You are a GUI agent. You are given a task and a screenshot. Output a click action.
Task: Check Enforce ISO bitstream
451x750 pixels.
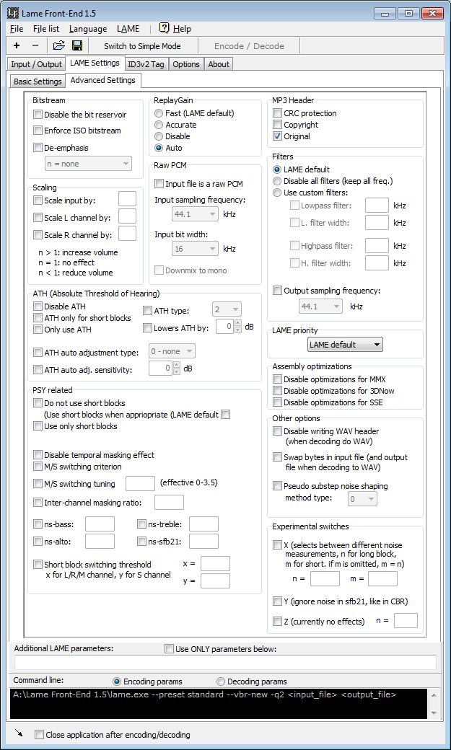(x=38, y=130)
